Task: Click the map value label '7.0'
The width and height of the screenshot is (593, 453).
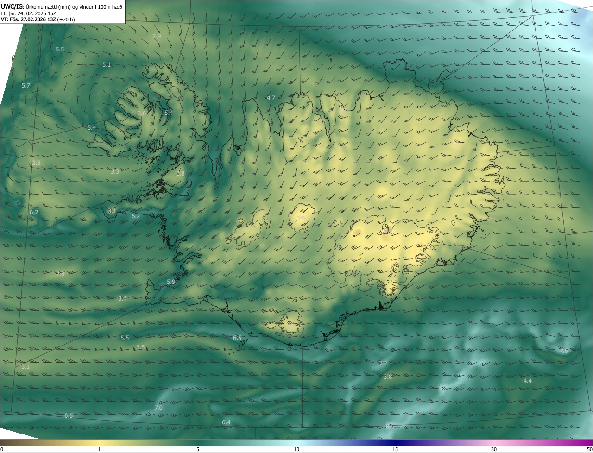Action: pyautogui.click(x=158, y=408)
